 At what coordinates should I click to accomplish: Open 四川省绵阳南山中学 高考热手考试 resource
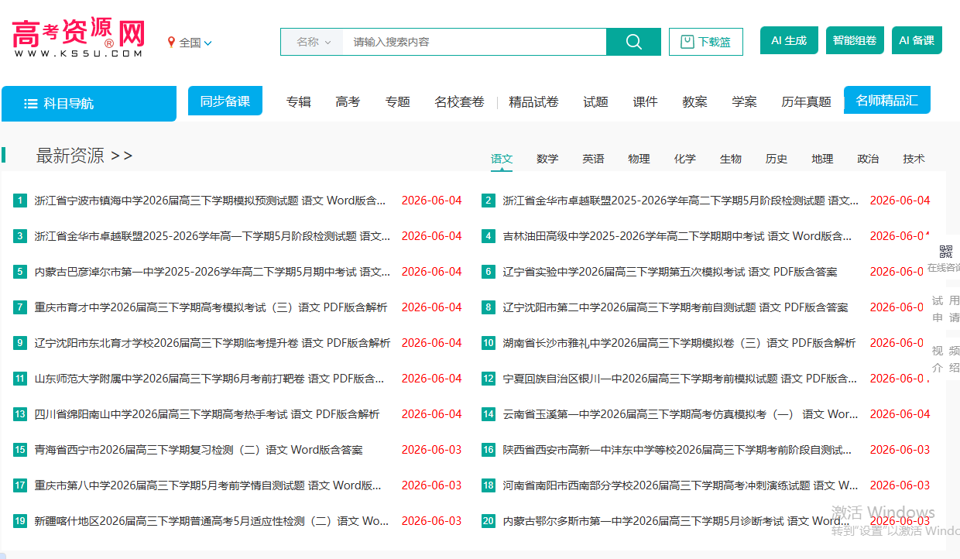(207, 414)
